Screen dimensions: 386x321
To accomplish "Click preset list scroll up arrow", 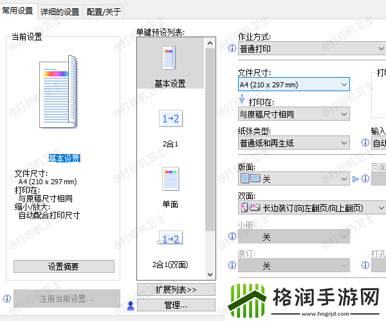I will click(210, 43).
